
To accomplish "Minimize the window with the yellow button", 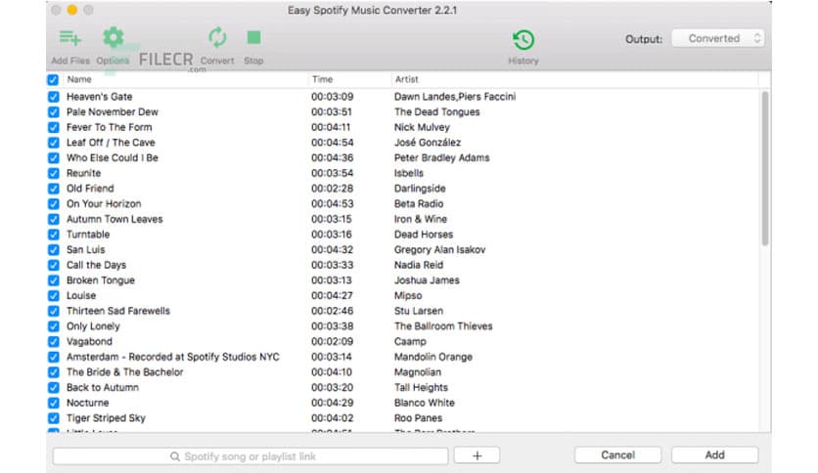I will 72,10.
